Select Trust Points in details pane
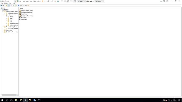This screenshot has width=182, height=102. (24, 14)
